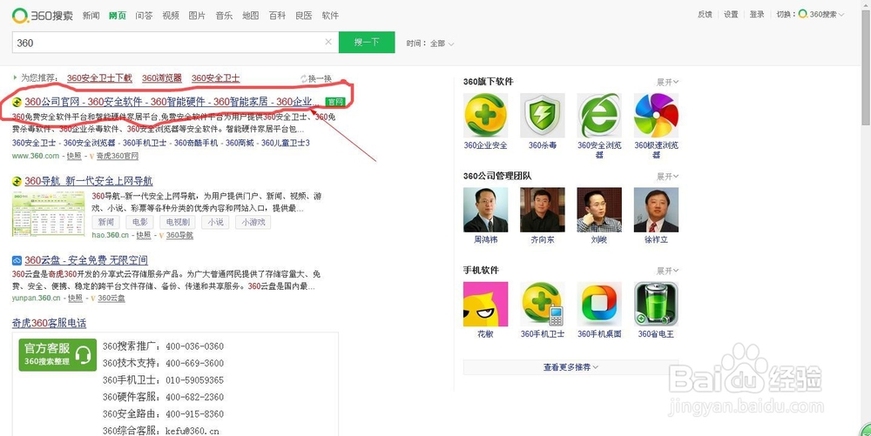Click the 换一换 refresh icon
This screenshot has height=436, width=871.
click(x=304, y=79)
